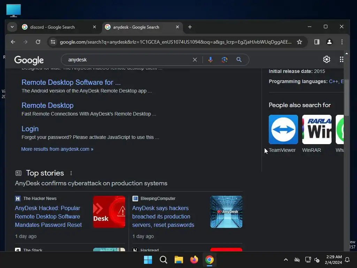
Task: Open the Remote Desktop result link
Action: tap(47, 105)
